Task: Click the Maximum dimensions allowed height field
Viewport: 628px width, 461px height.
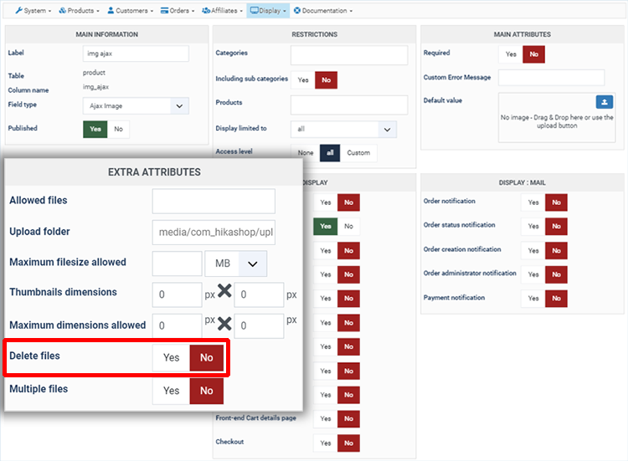Action: 259,325
